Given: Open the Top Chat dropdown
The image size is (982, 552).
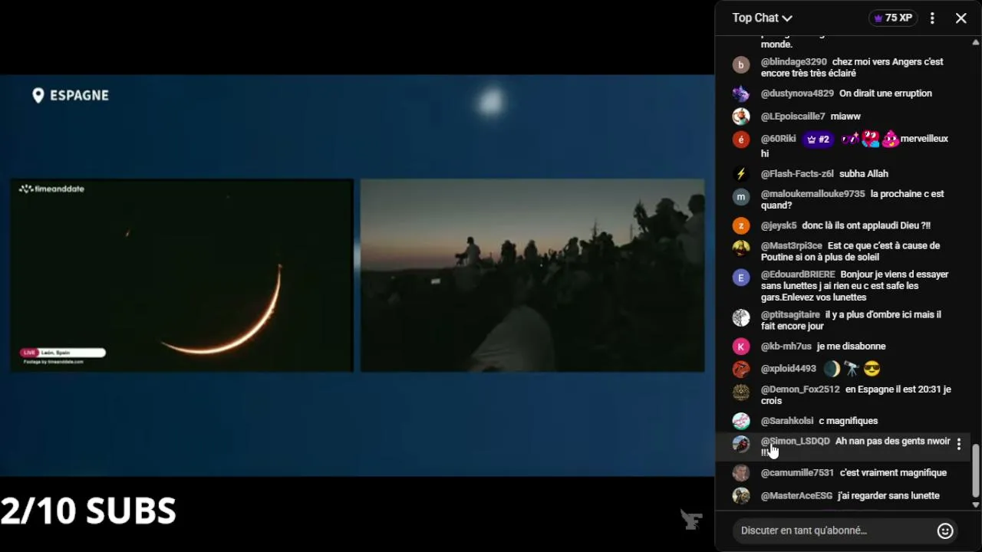Looking at the screenshot, I should click(x=762, y=18).
